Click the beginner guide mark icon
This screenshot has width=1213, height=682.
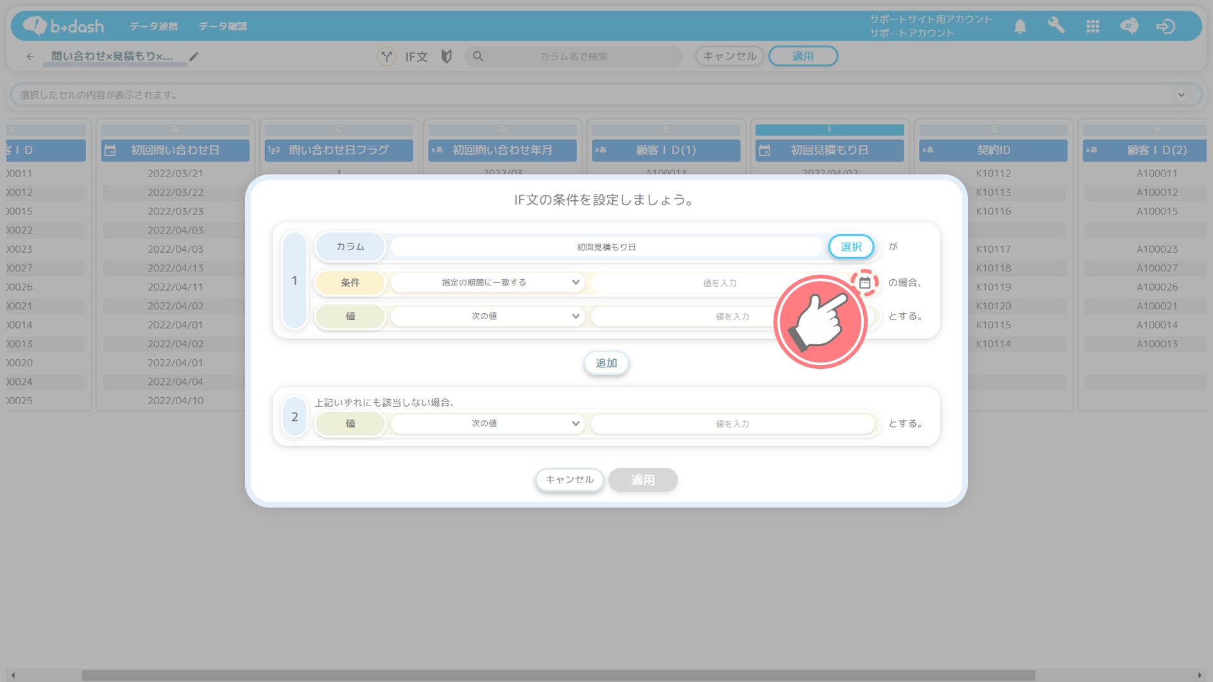(447, 56)
